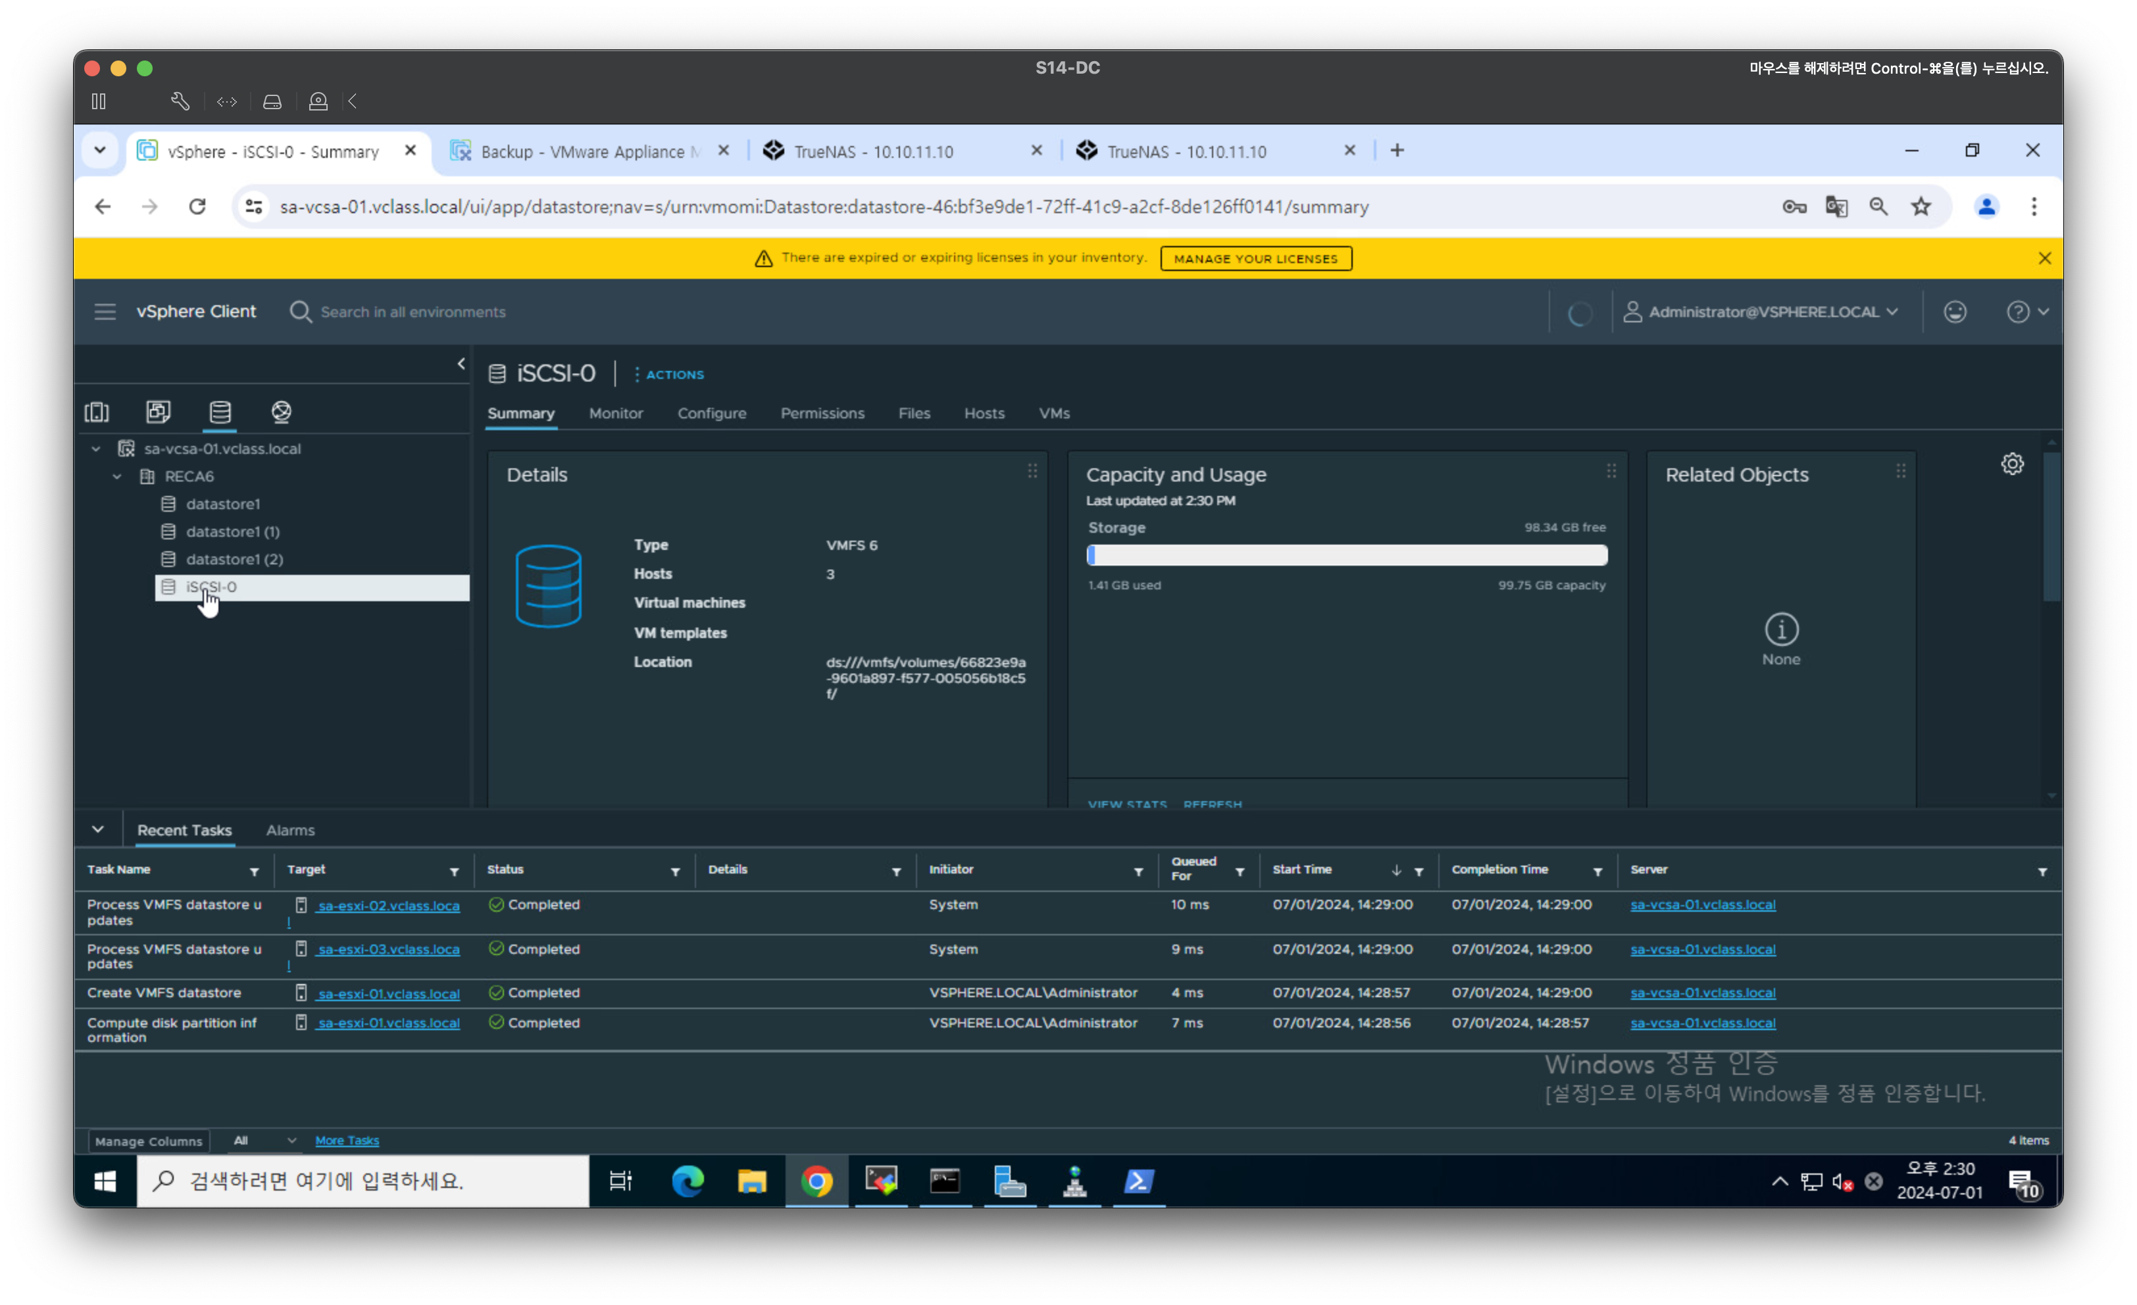Screen dimensions: 2137x1305
Task: Click the Task Name column filter icon
Action: pyautogui.click(x=254, y=872)
